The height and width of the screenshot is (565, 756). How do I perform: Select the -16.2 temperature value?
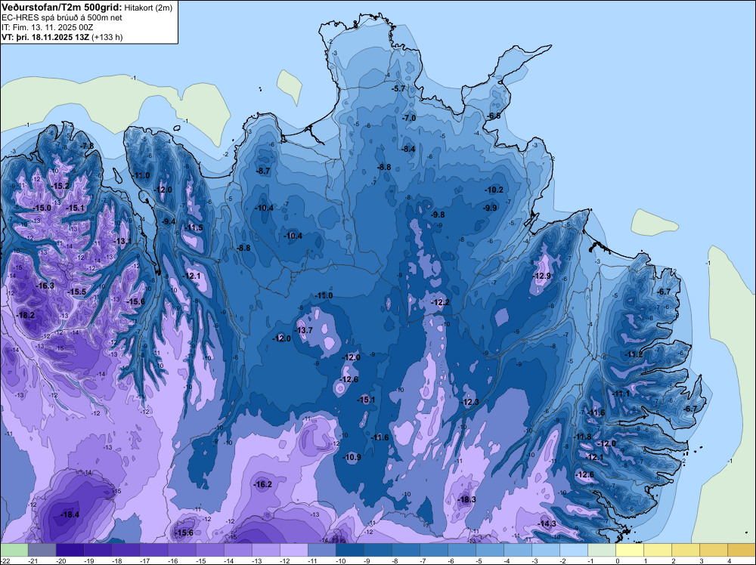click(263, 485)
